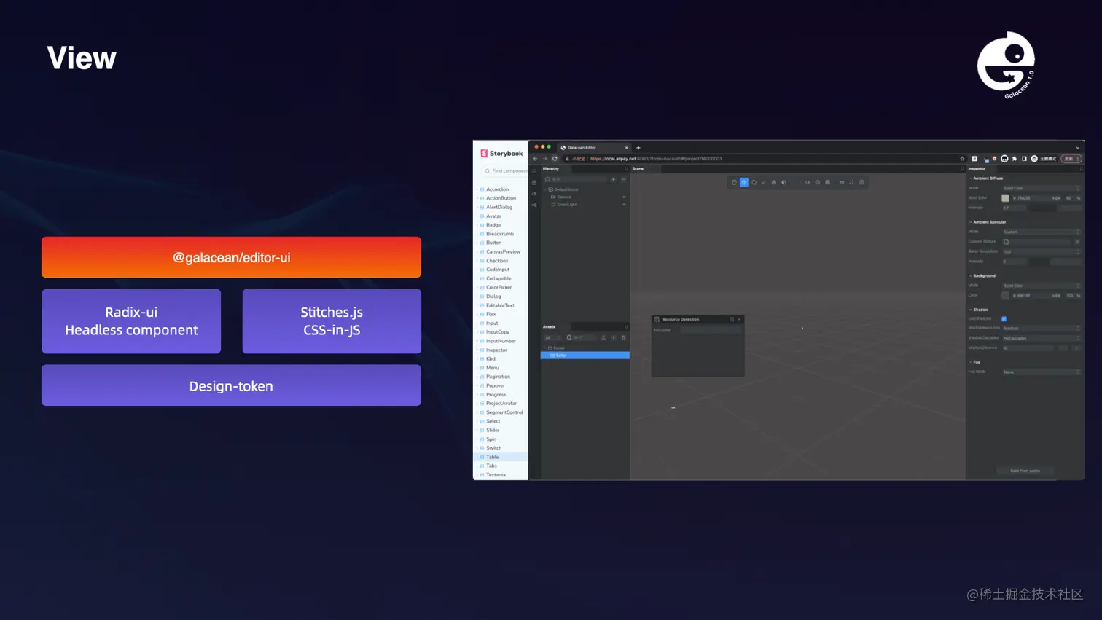This screenshot has width=1102, height=620.
Task: Open the Inspector component in Storybook
Action: [496, 350]
